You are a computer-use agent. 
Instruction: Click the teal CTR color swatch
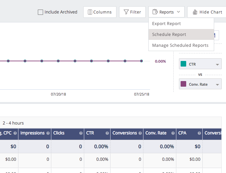tap(184, 64)
